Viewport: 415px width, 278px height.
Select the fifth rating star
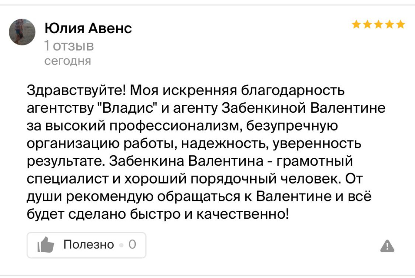(401, 24)
